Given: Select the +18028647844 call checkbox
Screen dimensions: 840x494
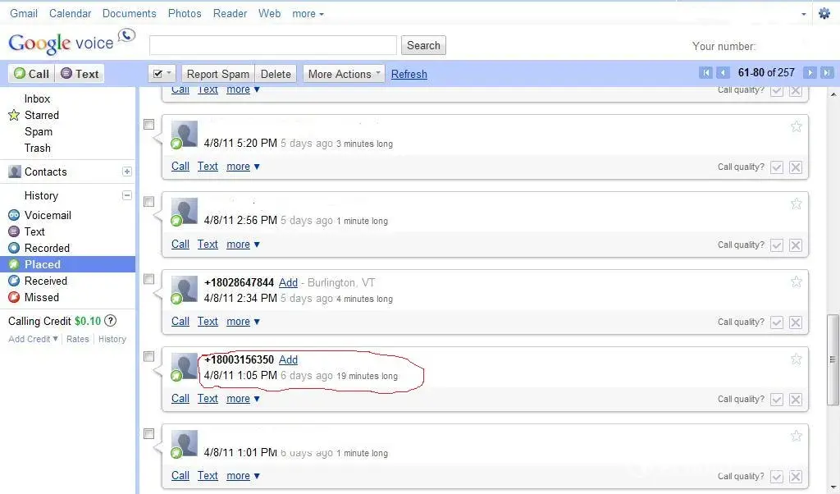Looking at the screenshot, I should coord(149,279).
